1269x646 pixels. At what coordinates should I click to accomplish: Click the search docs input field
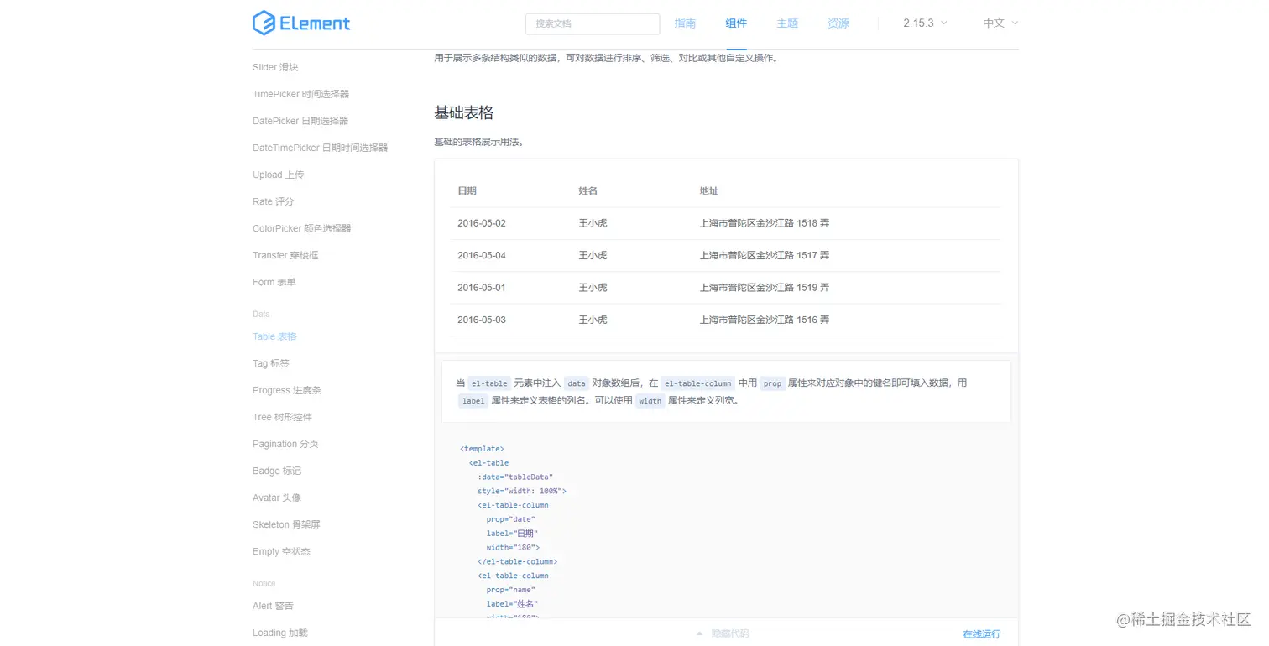point(593,23)
